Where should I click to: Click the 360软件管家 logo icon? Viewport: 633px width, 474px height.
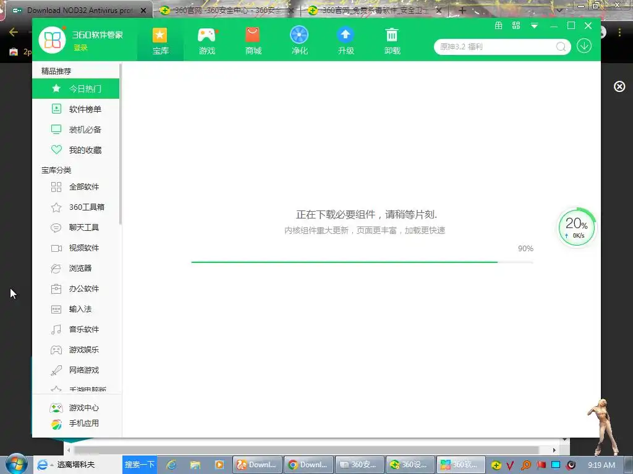52,40
